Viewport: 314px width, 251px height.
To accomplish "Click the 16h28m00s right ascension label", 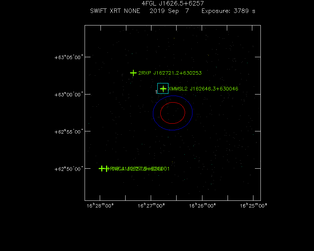I will coord(100,206).
